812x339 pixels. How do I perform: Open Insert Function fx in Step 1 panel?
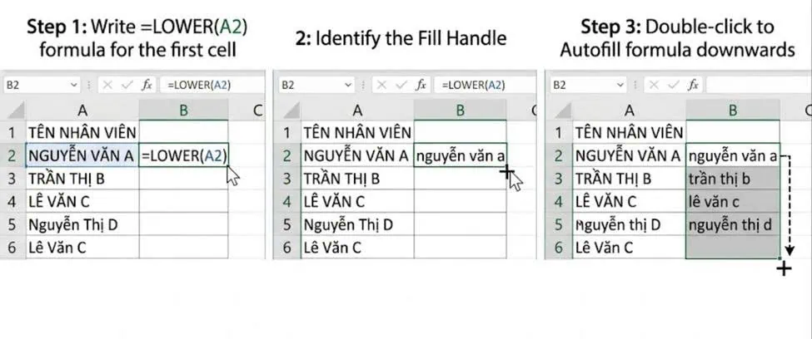tap(147, 86)
